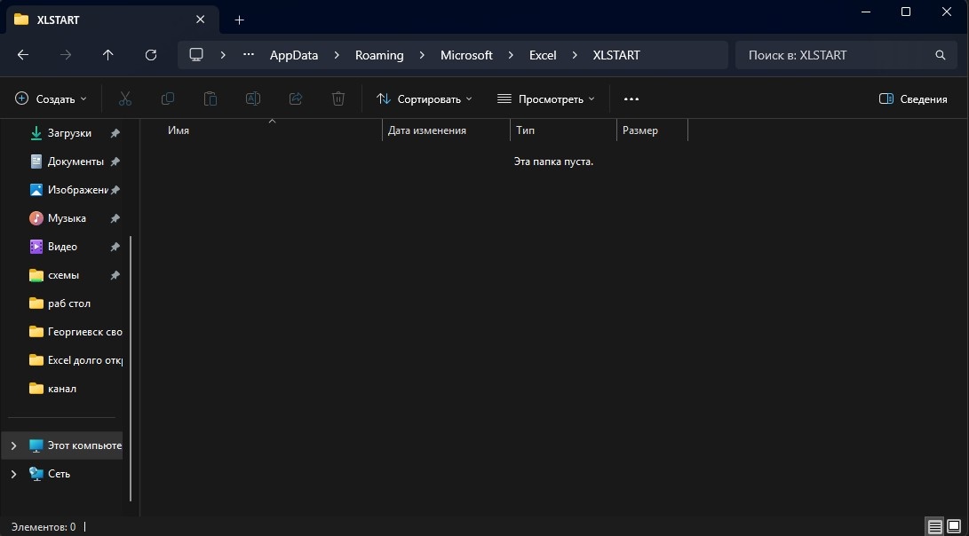Click XLSTART in the breadcrumb
The height and width of the screenshot is (536, 969).
(x=616, y=55)
